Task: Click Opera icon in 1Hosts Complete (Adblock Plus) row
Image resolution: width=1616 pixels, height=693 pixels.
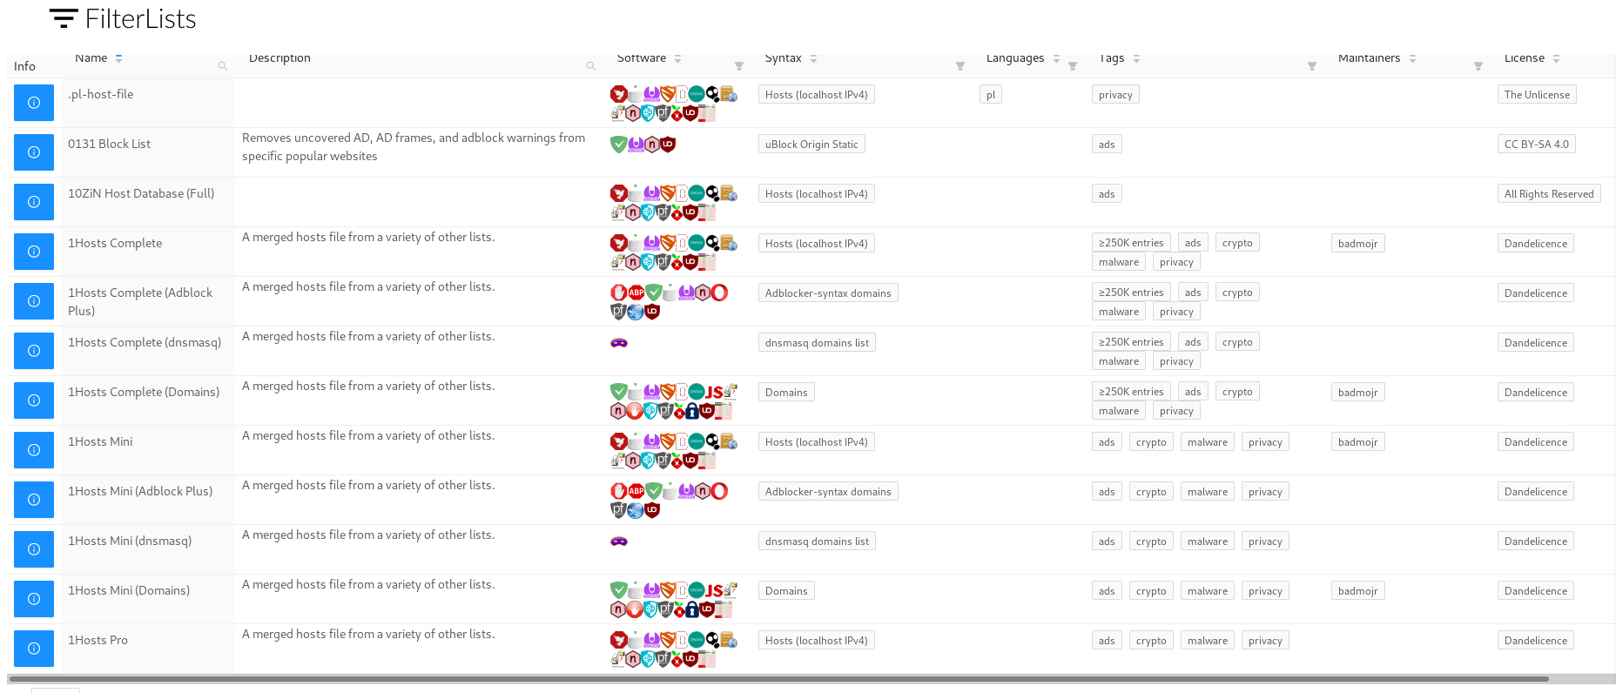Action: pos(719,293)
